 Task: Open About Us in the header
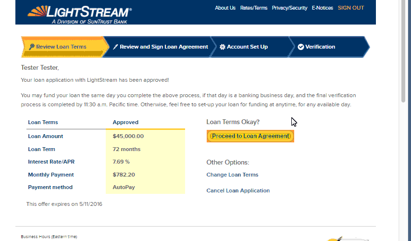click(x=225, y=8)
